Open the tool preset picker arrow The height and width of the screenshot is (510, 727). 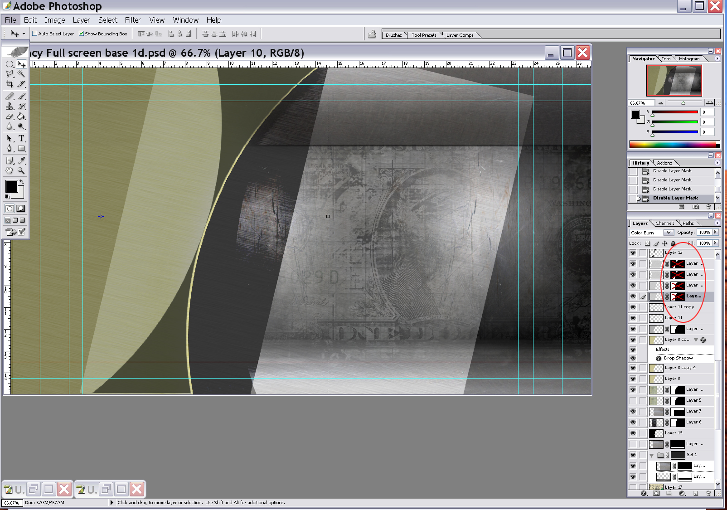click(x=24, y=34)
